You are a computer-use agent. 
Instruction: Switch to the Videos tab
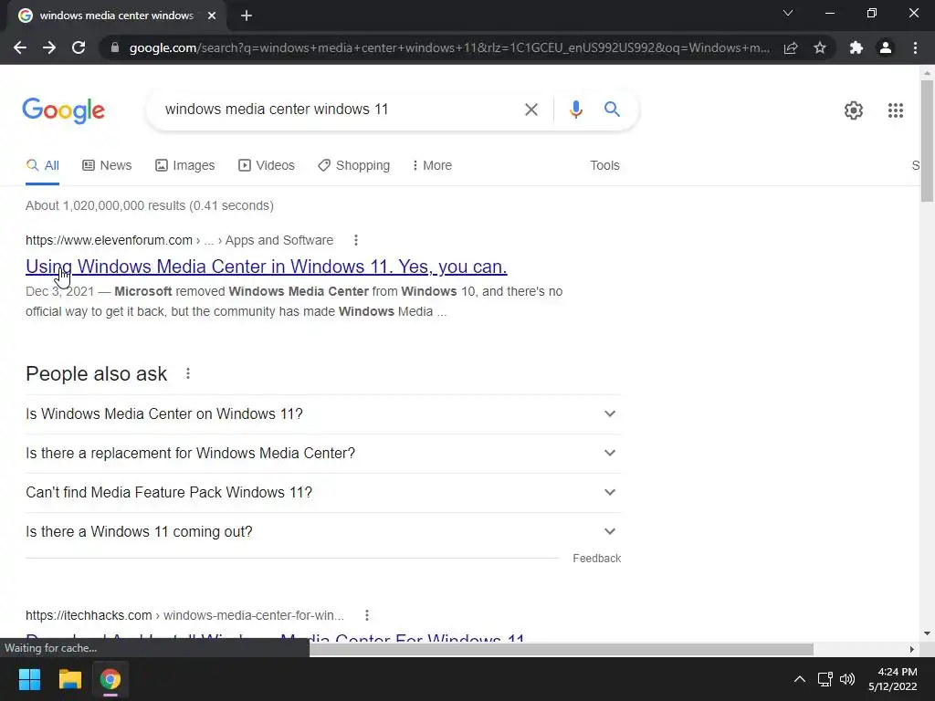click(x=266, y=166)
